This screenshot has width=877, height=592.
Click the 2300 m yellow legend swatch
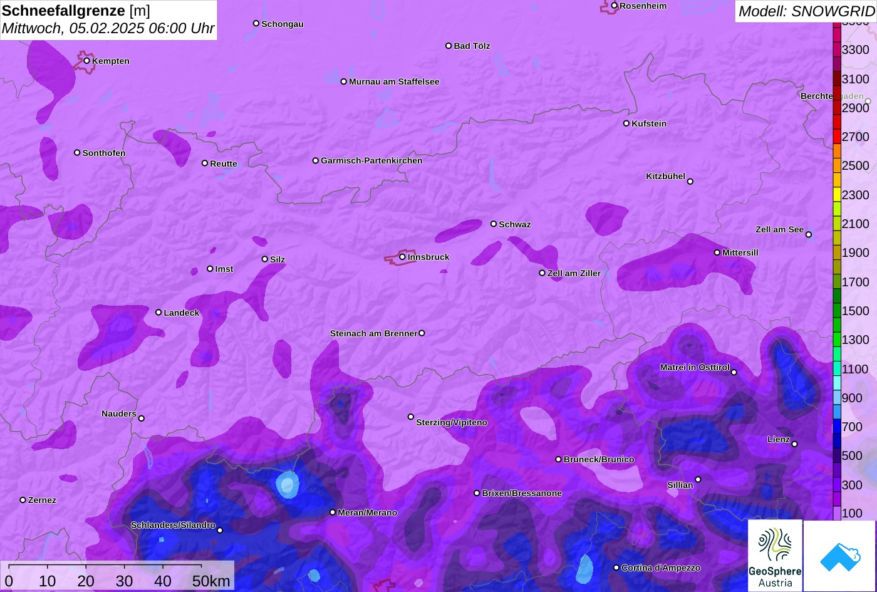click(837, 195)
